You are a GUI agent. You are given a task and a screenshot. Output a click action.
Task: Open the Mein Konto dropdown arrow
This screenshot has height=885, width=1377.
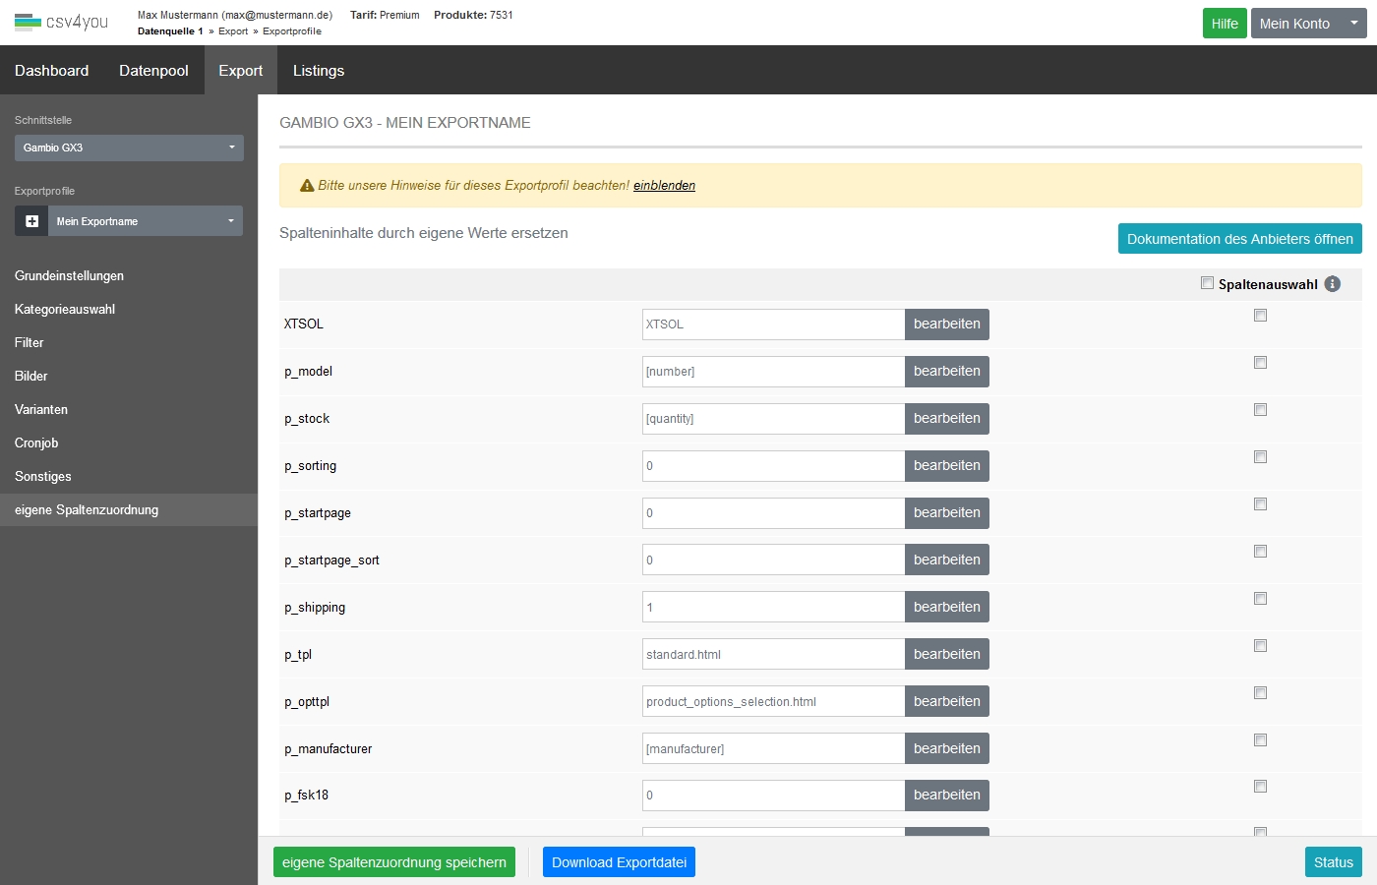pyautogui.click(x=1353, y=23)
